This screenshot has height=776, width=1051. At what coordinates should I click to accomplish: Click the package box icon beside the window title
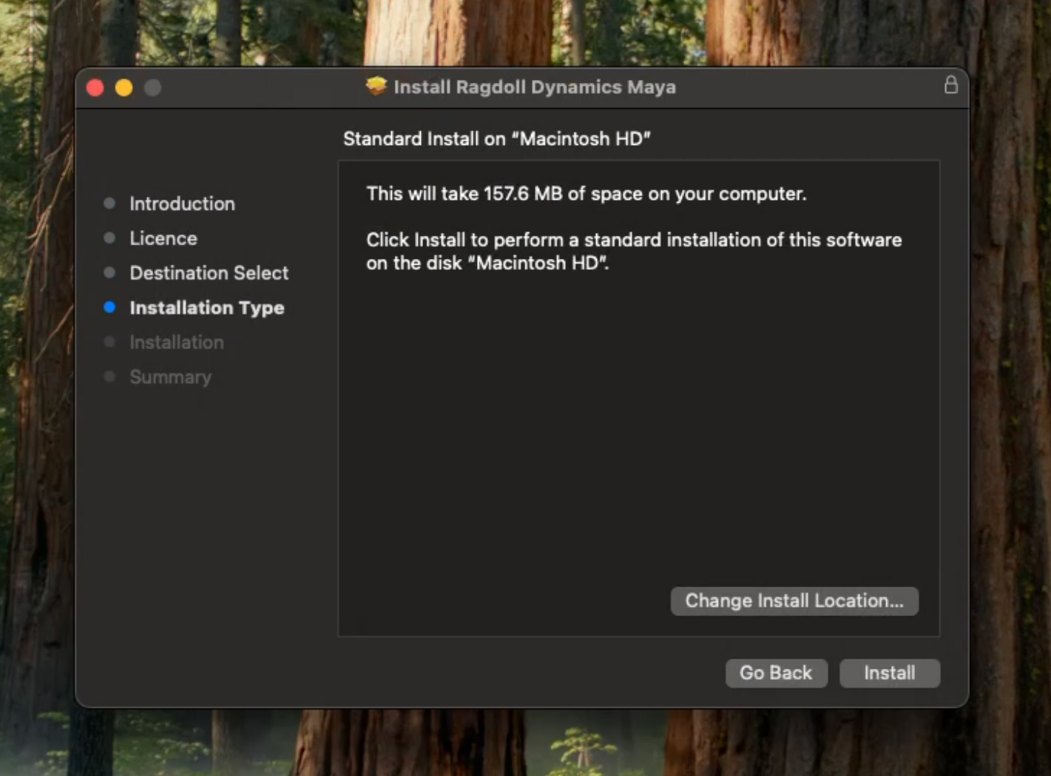point(376,87)
